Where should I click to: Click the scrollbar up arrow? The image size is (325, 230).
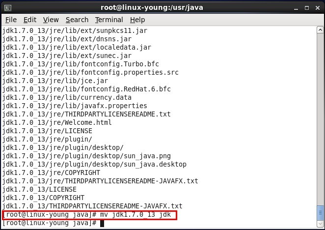[x=320, y=30]
